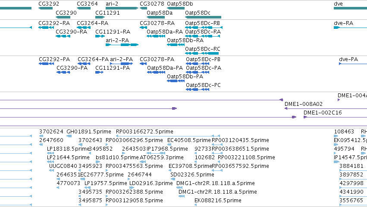Open the dve gene feature
Viewport: 367px width, 207px height.
(x=350, y=8)
